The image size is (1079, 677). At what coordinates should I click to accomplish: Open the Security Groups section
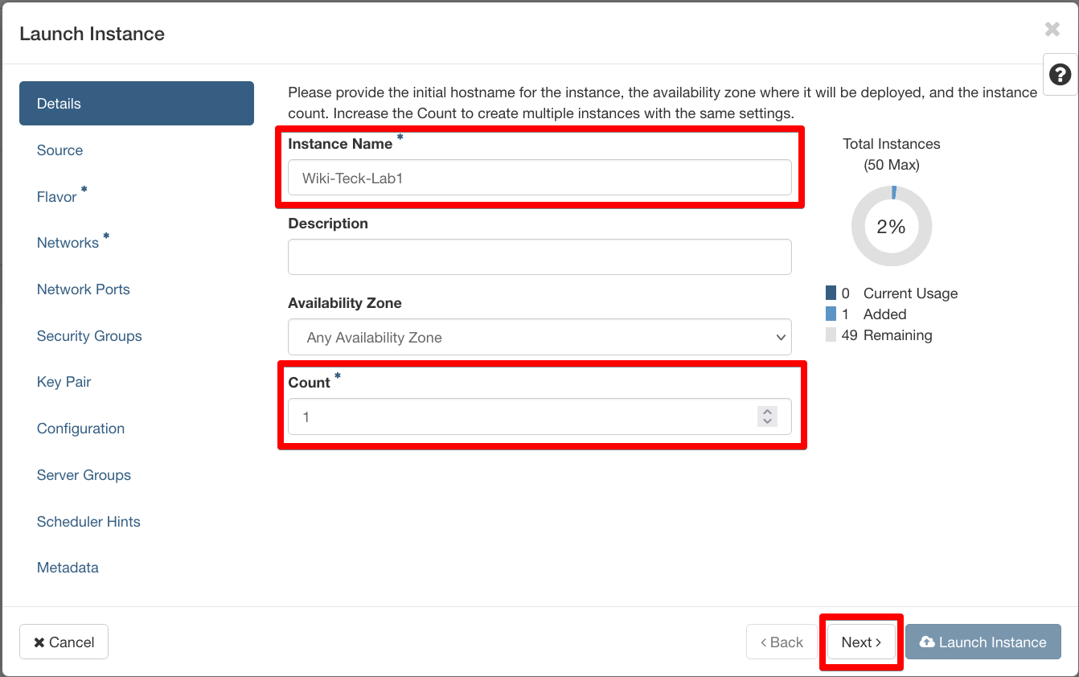[89, 336]
